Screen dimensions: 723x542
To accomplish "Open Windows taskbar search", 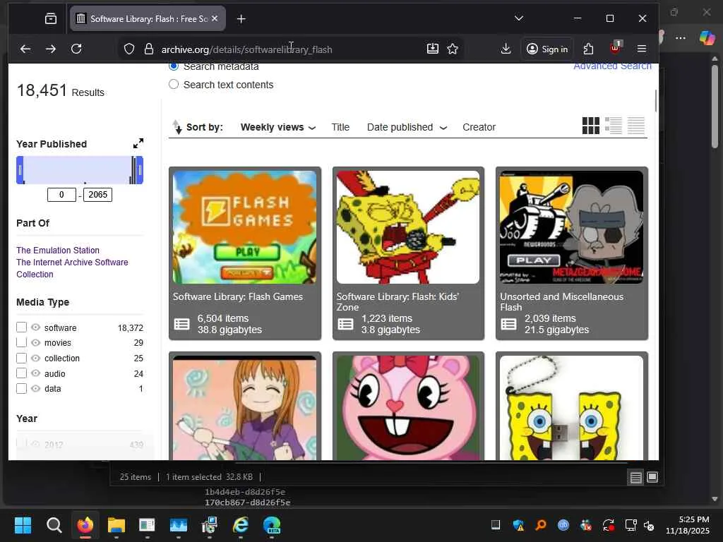I will pos(54,525).
